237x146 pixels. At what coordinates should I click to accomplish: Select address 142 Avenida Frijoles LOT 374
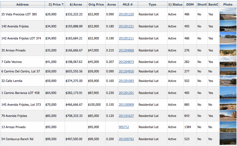[21, 38]
